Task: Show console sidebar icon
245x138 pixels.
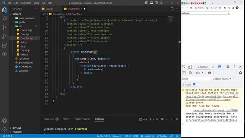Action: point(184,73)
